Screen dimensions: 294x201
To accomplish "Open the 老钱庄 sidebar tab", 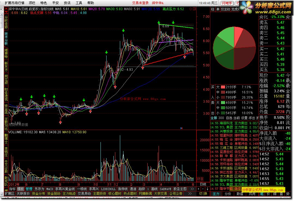I will click(6, 152).
